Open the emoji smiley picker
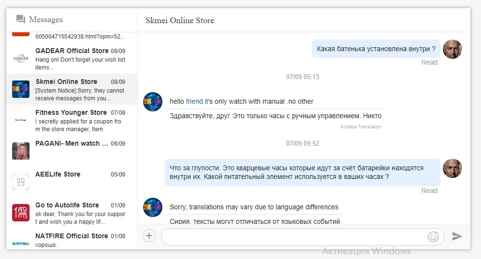The image size is (481, 259). tap(433, 237)
